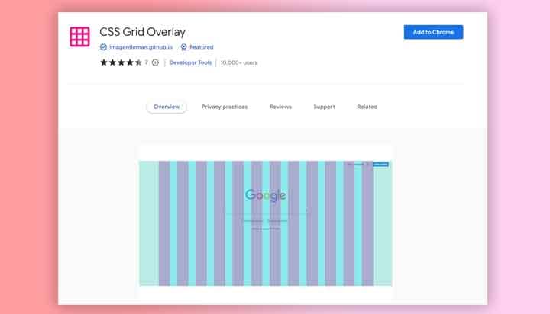Viewport: 550px width, 314px height.
Task: Go to the Support tab
Action: 324,107
